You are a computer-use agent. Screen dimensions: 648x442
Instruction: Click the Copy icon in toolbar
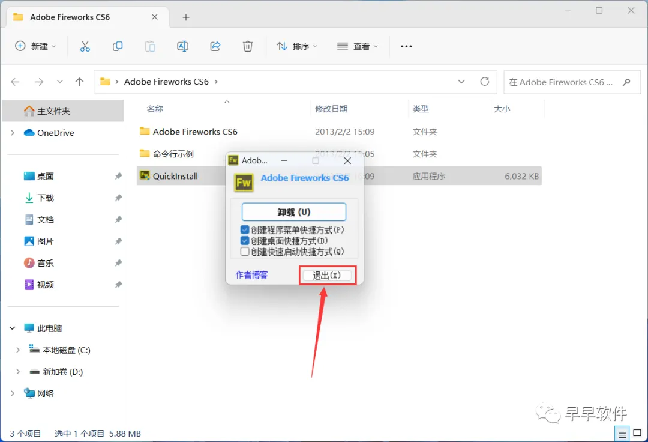coord(118,46)
